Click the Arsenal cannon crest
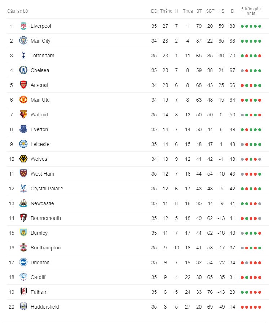269x323 pixels. (23, 85)
